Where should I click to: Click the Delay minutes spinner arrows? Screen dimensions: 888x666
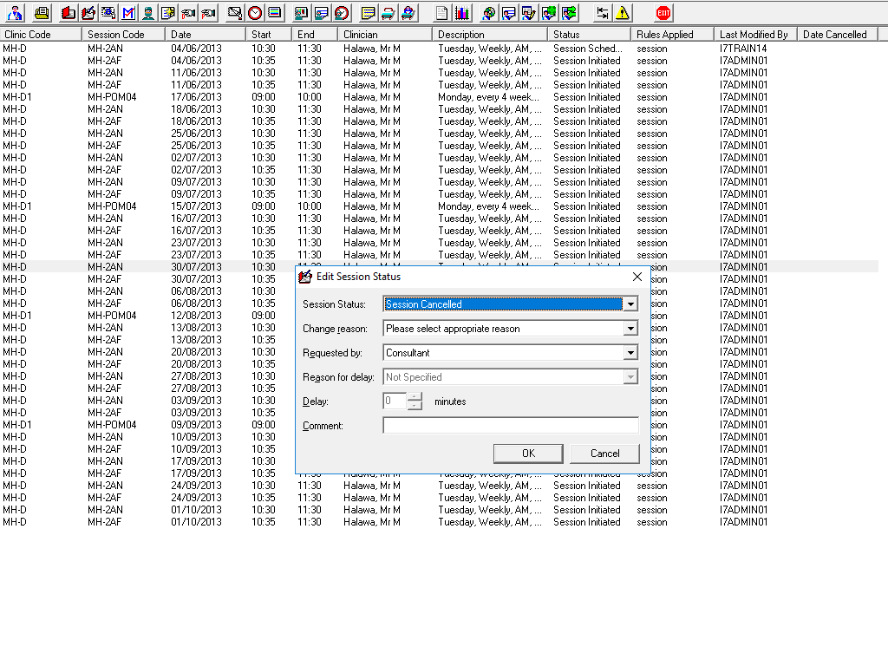(x=415, y=401)
